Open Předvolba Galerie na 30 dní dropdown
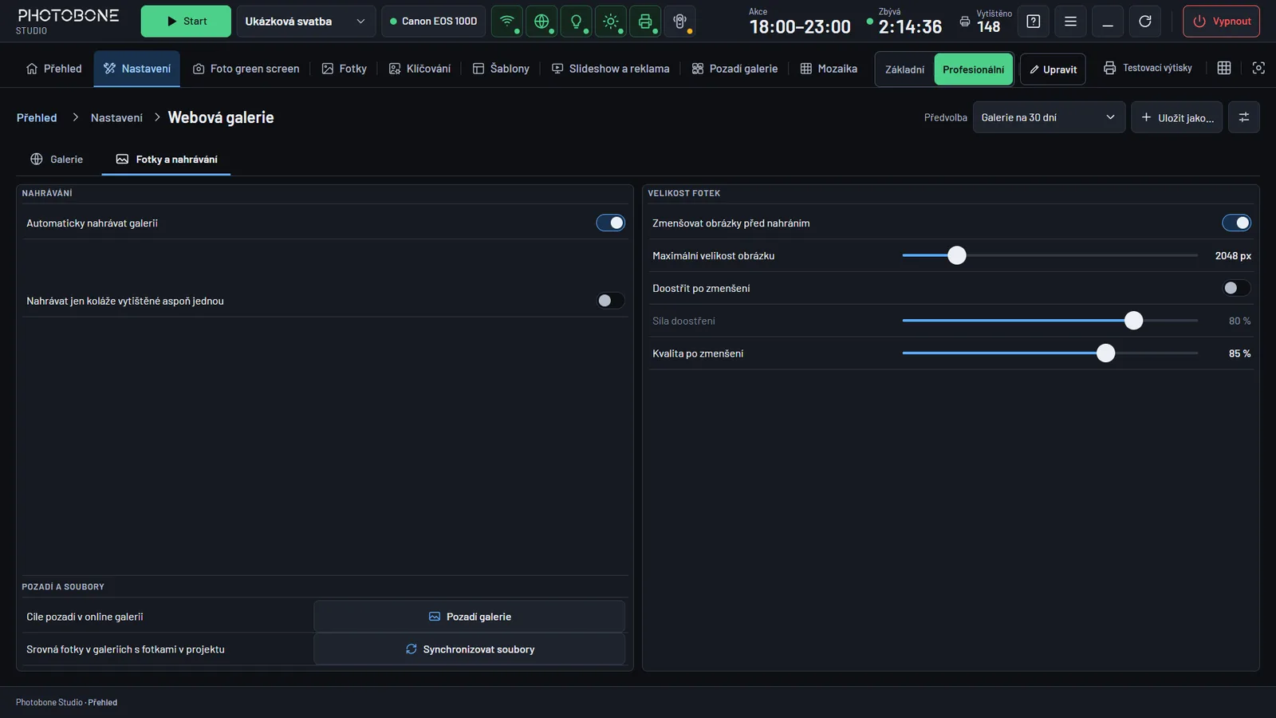This screenshot has width=1276, height=718. (1049, 117)
